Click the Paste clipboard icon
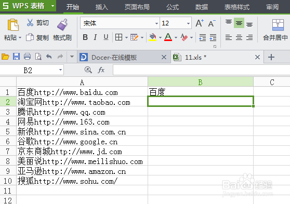 (13, 24)
